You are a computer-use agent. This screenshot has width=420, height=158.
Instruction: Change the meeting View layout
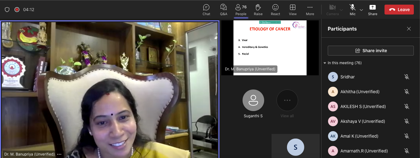coord(293,10)
